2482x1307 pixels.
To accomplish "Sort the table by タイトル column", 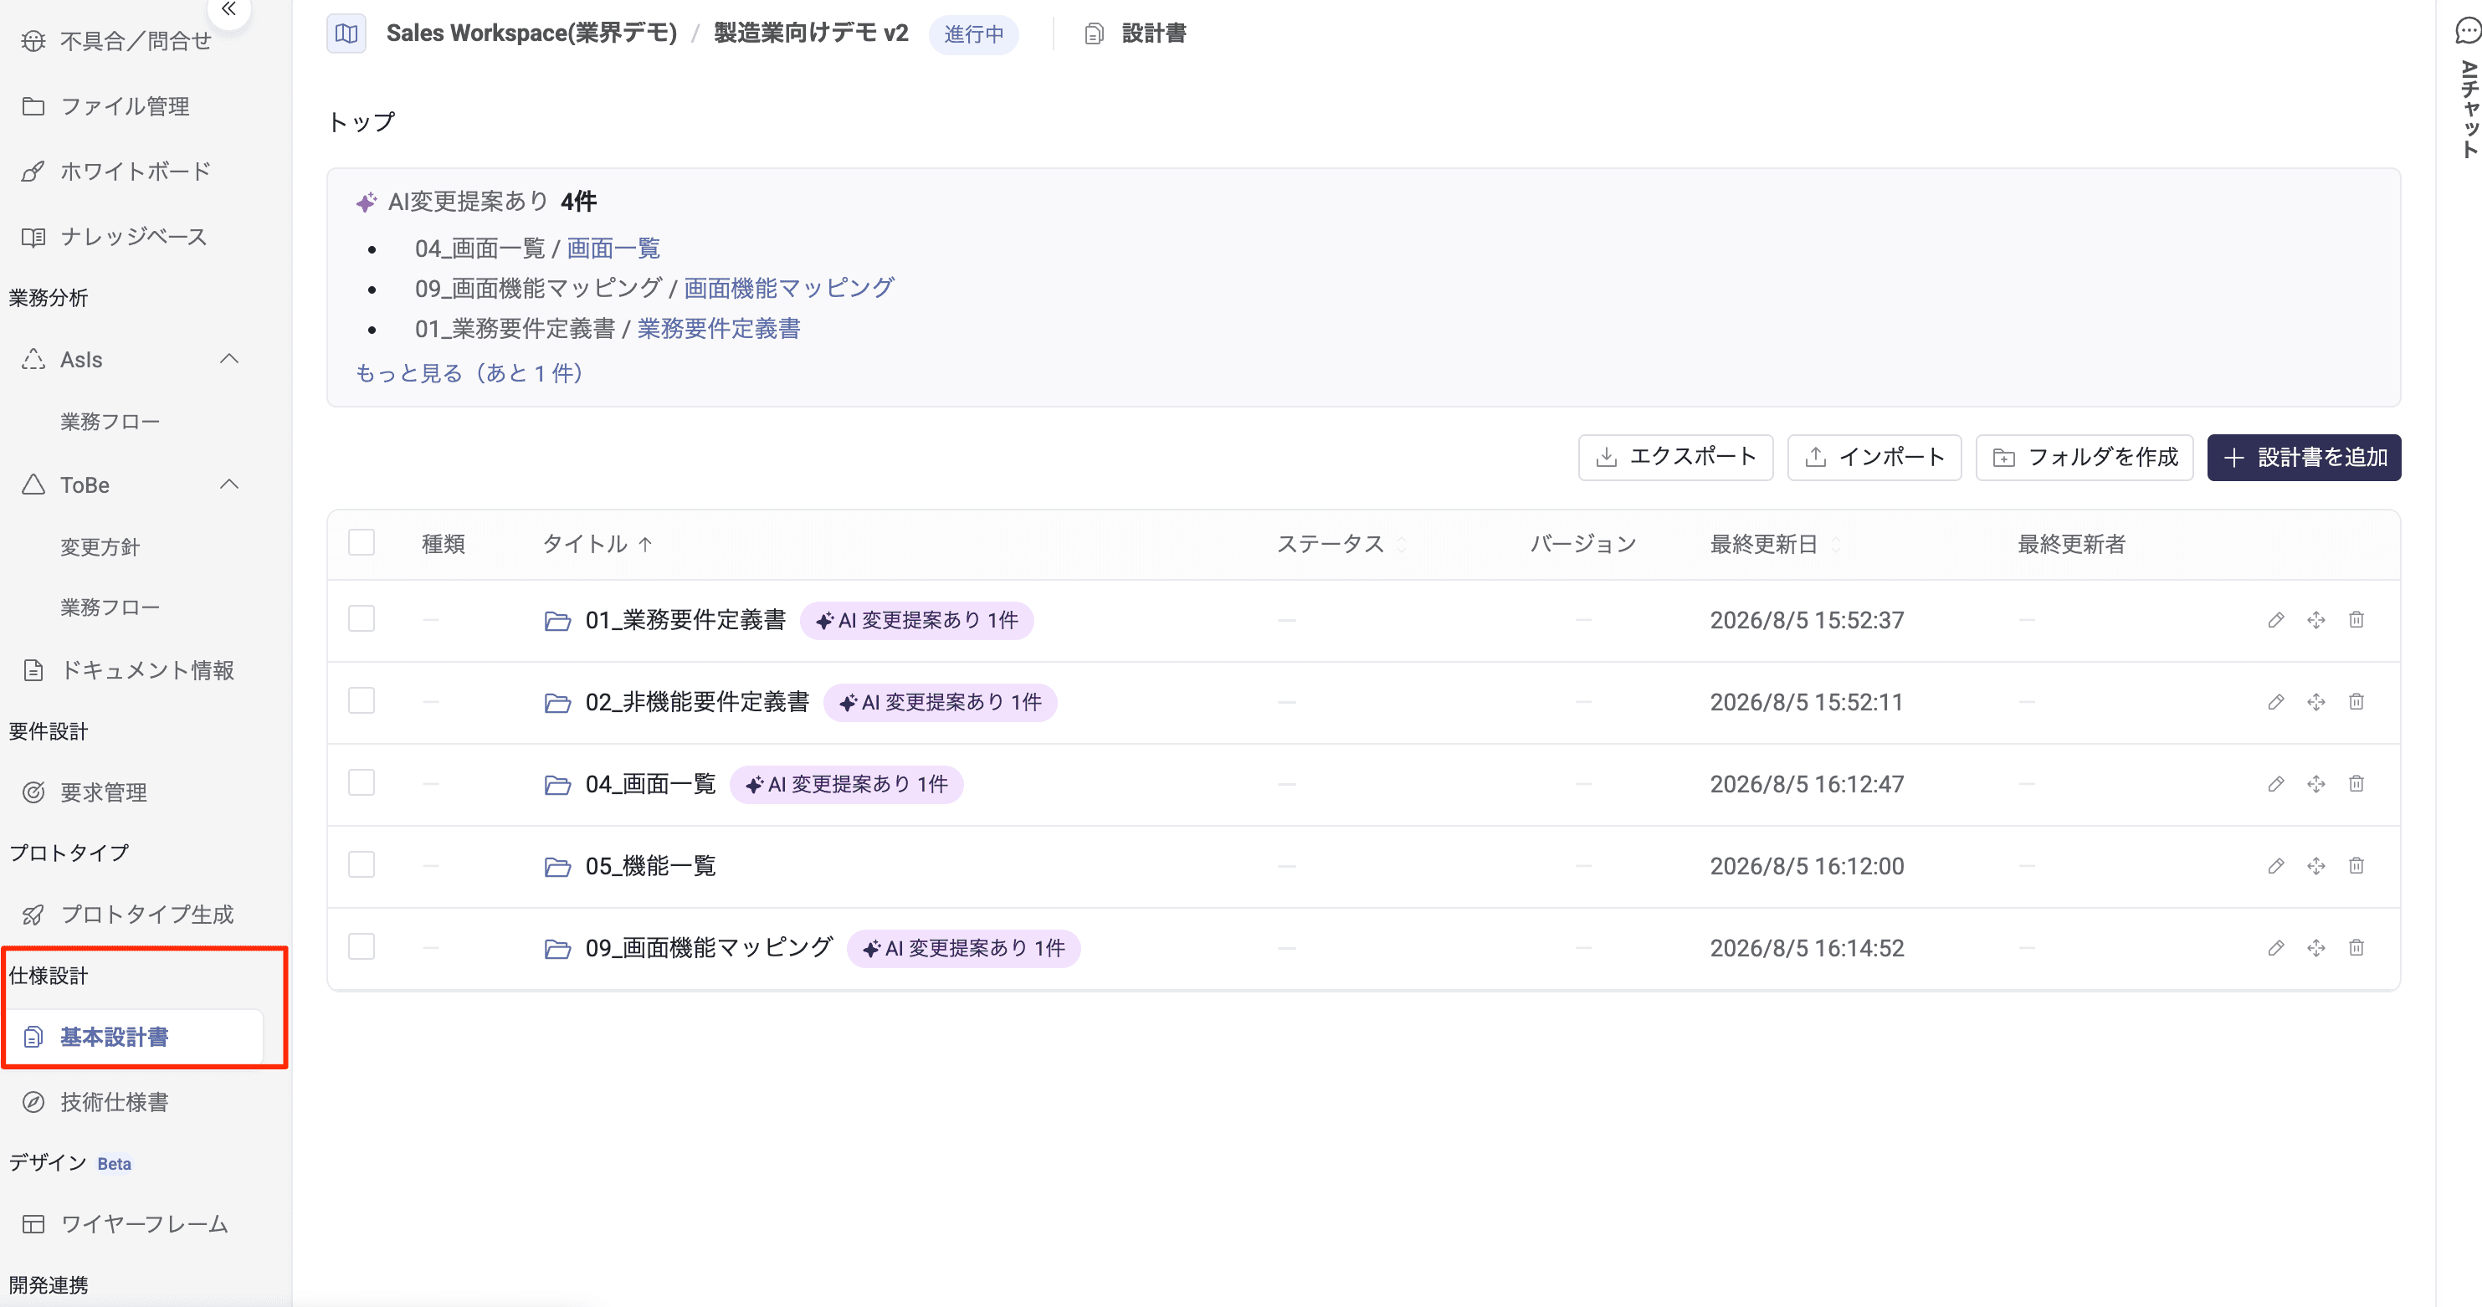I will pyautogui.click(x=597, y=544).
